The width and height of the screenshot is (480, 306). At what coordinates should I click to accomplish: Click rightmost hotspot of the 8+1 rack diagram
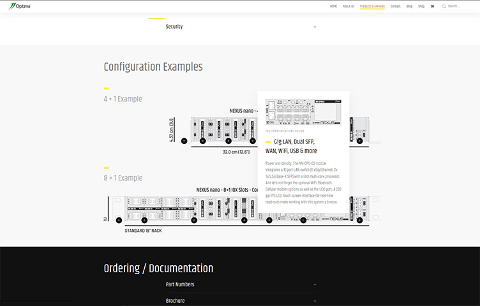[x=360, y=220]
